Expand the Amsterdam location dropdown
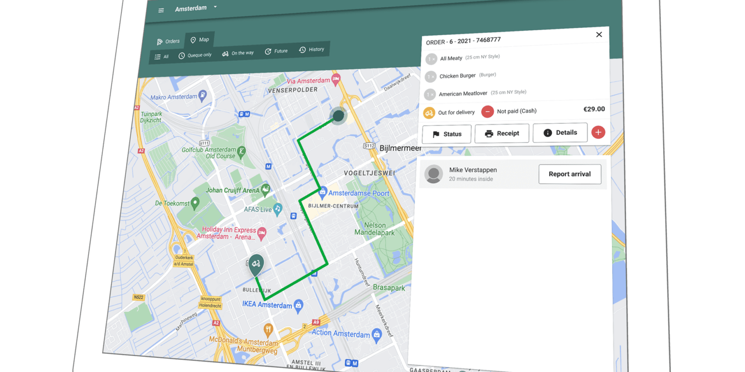 (215, 7)
